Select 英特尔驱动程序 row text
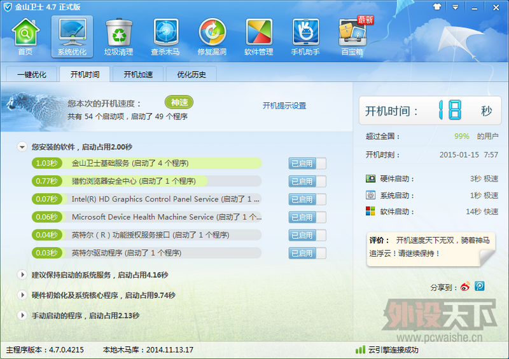The height and width of the screenshot is (359, 509). coord(126,253)
